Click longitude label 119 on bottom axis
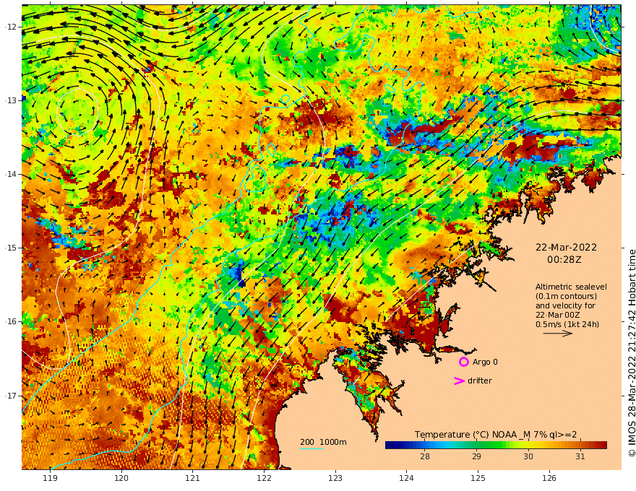Image resolution: width=636 pixels, height=491 pixels. [50, 478]
